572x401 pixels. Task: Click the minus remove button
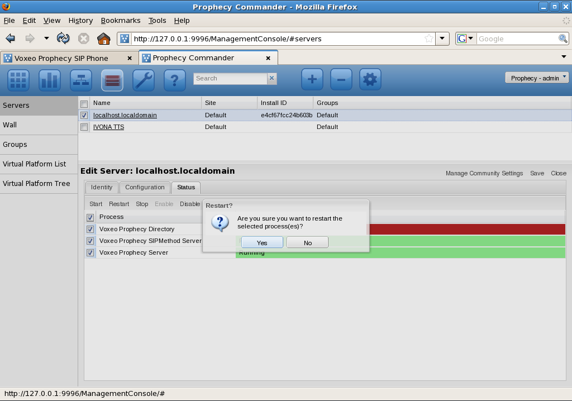point(341,79)
